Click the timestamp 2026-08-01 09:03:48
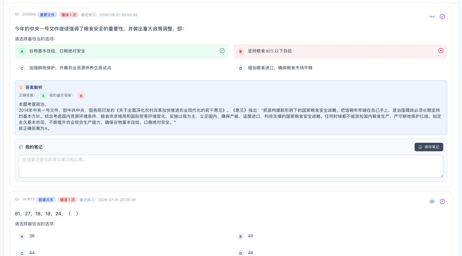Screen dimensions: 462x256 (x=118, y=15)
